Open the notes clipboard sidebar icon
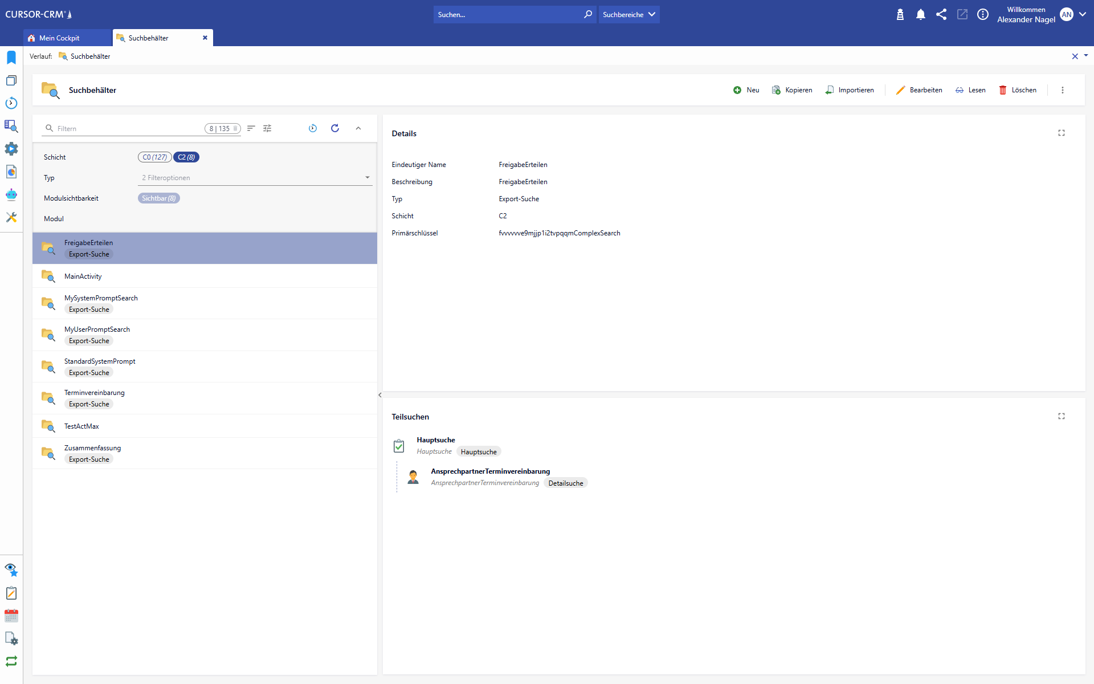Viewport: 1094px width, 684px height. pyautogui.click(x=11, y=593)
